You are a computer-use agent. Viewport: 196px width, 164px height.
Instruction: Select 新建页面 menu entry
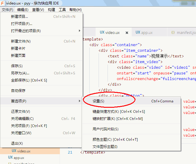pyautogui.click(x=41, y=56)
